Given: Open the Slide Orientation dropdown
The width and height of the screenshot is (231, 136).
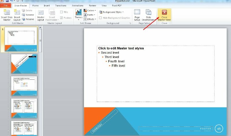Looking at the screenshot, I should pos(148,15).
